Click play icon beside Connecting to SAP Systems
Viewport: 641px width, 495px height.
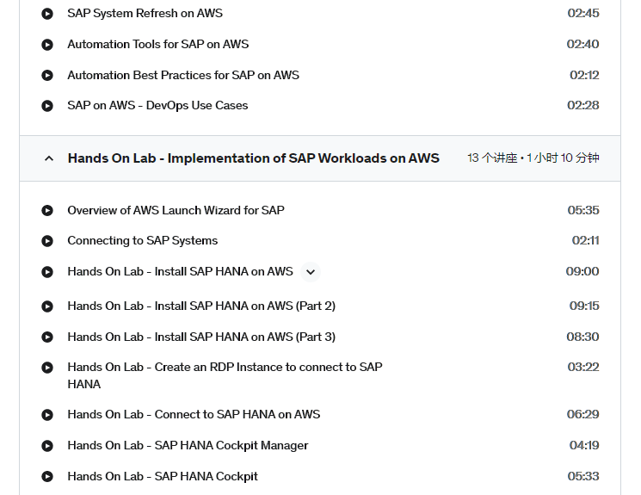point(47,241)
